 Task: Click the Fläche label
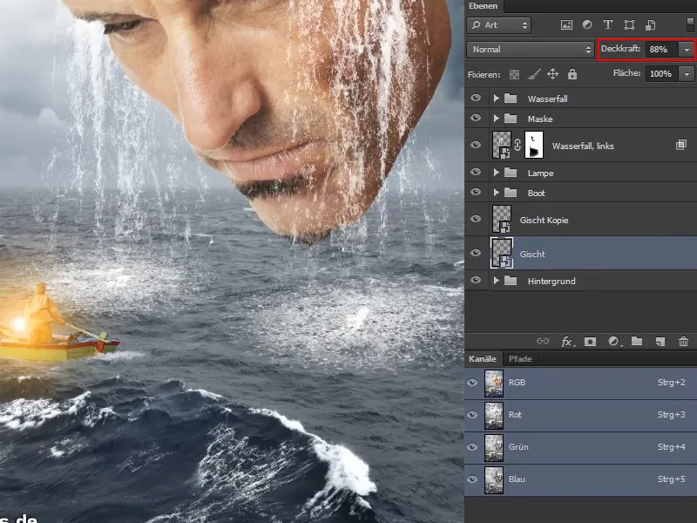click(x=626, y=73)
